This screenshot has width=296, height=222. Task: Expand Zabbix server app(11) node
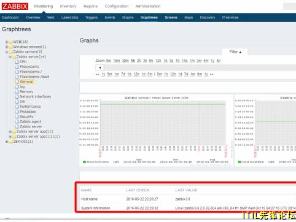coord(10,131)
